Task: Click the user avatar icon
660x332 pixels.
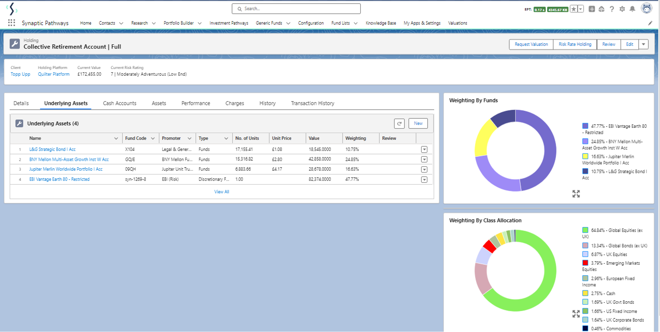Action: [x=646, y=8]
